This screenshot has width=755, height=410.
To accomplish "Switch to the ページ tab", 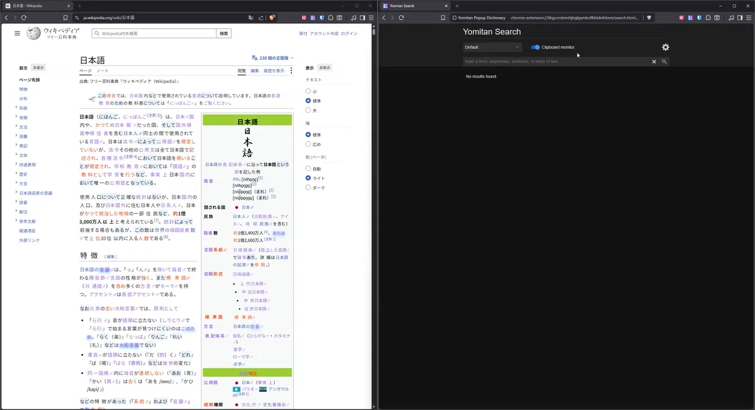I will click(x=86, y=70).
